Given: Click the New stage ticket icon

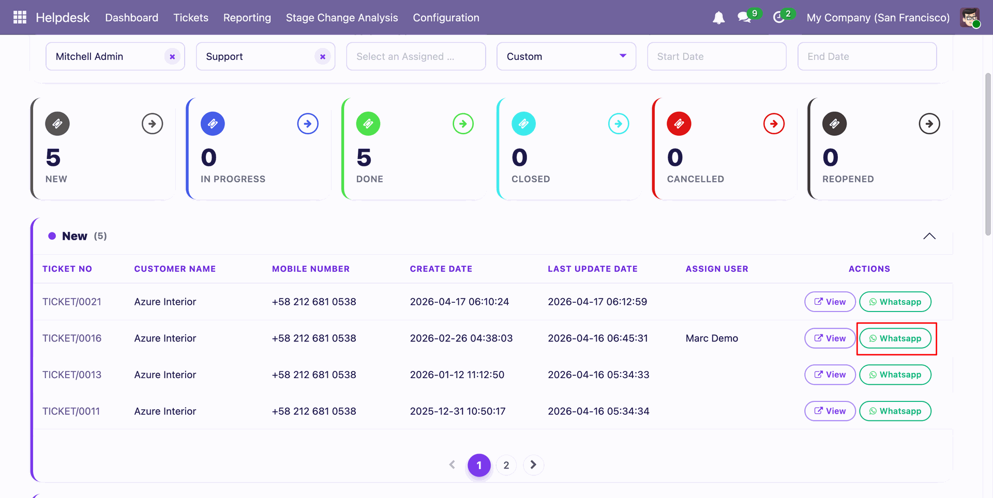Looking at the screenshot, I should [x=57, y=124].
